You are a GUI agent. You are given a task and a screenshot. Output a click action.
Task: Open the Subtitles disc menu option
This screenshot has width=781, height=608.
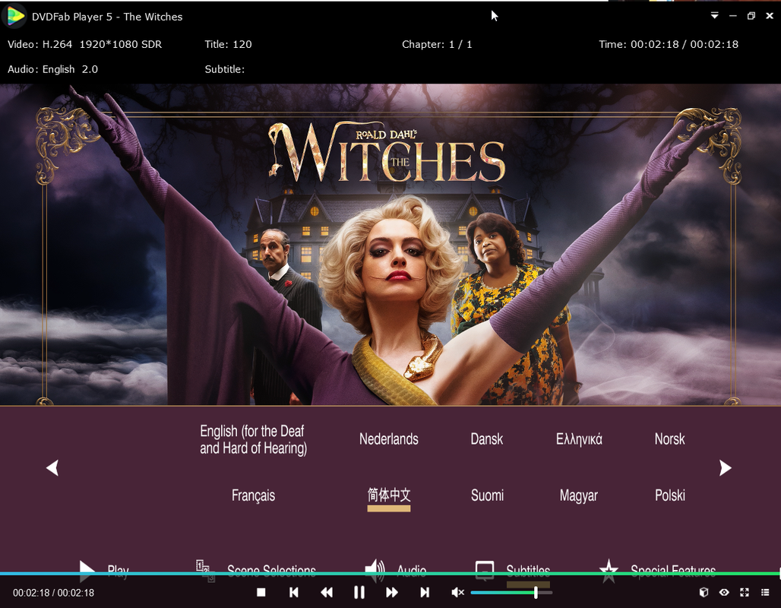[x=513, y=569]
